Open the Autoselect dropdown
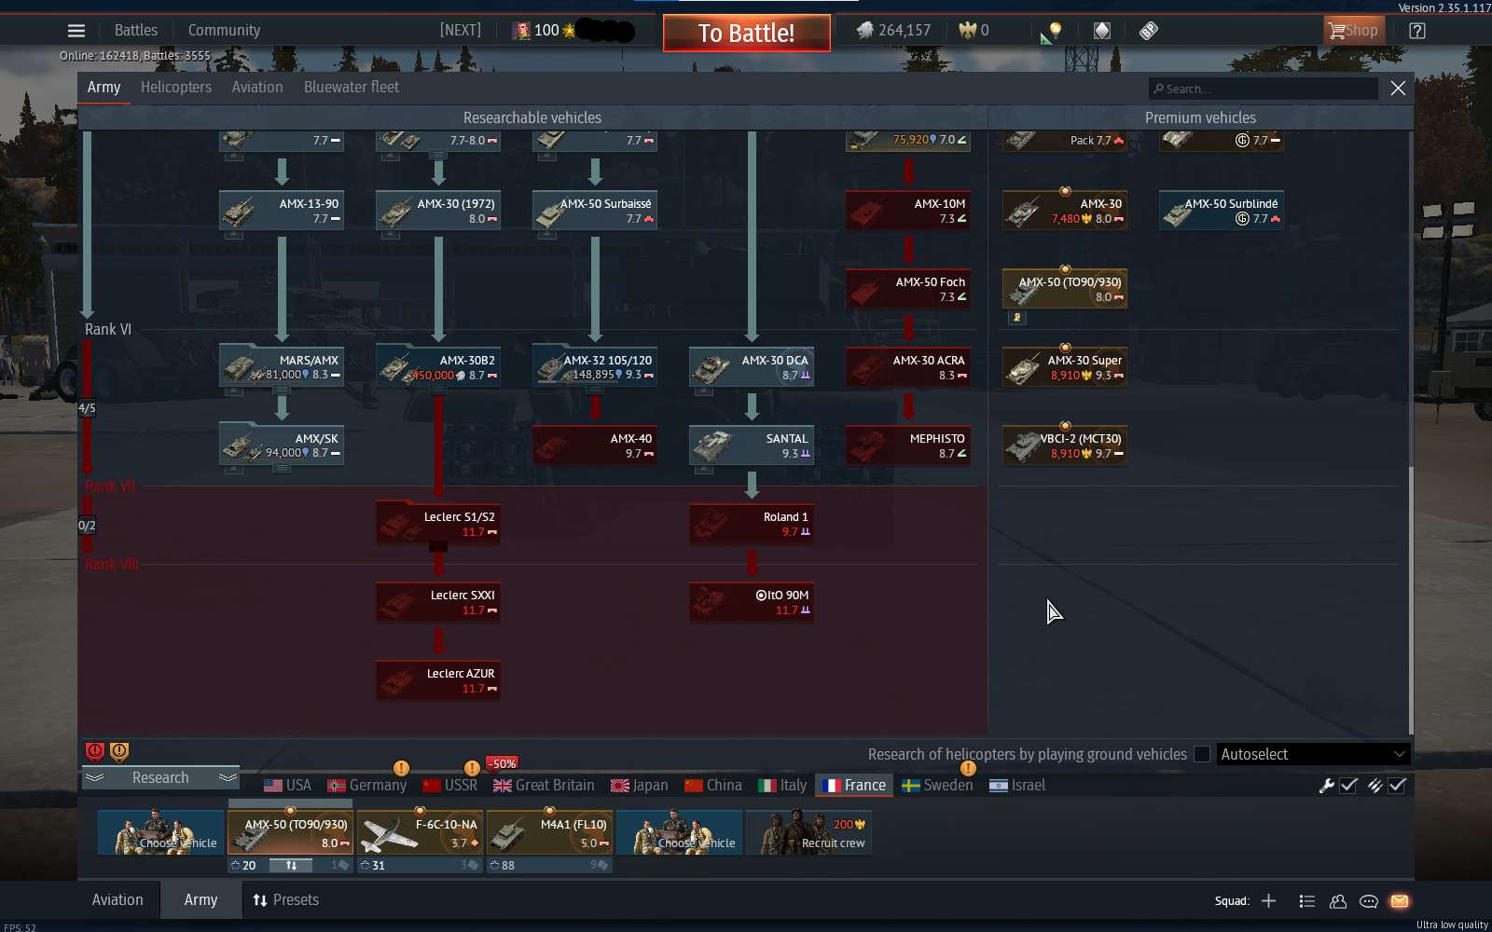This screenshot has height=932, width=1492. tap(1313, 754)
